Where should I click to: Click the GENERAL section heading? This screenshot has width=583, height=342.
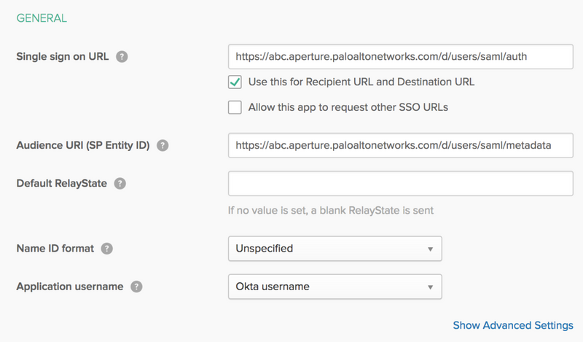(x=42, y=15)
